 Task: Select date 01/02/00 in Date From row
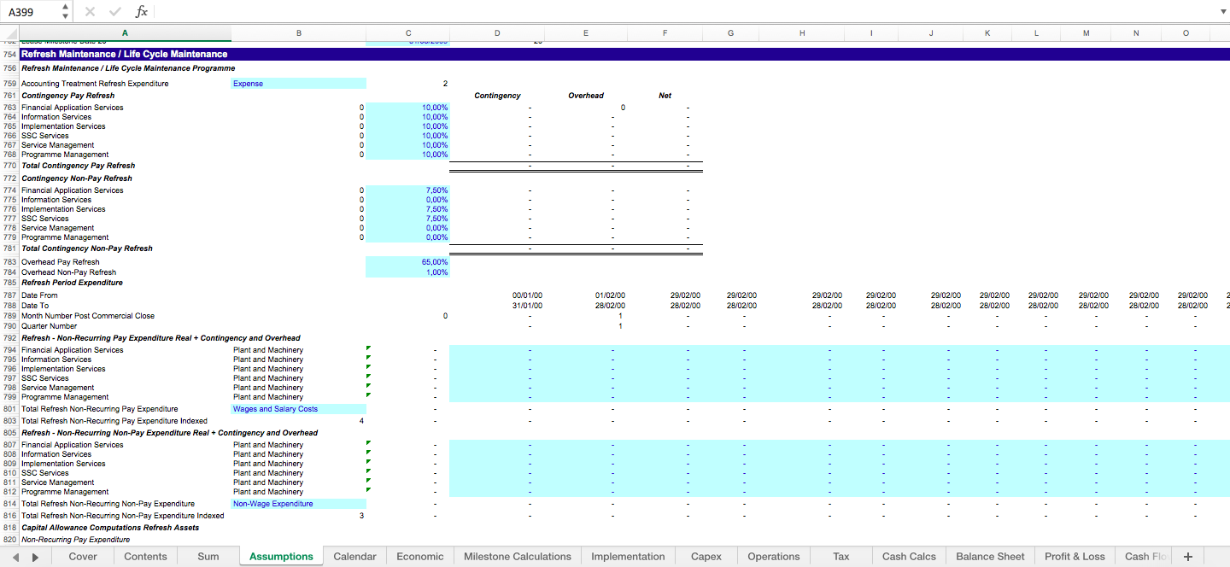pos(610,295)
